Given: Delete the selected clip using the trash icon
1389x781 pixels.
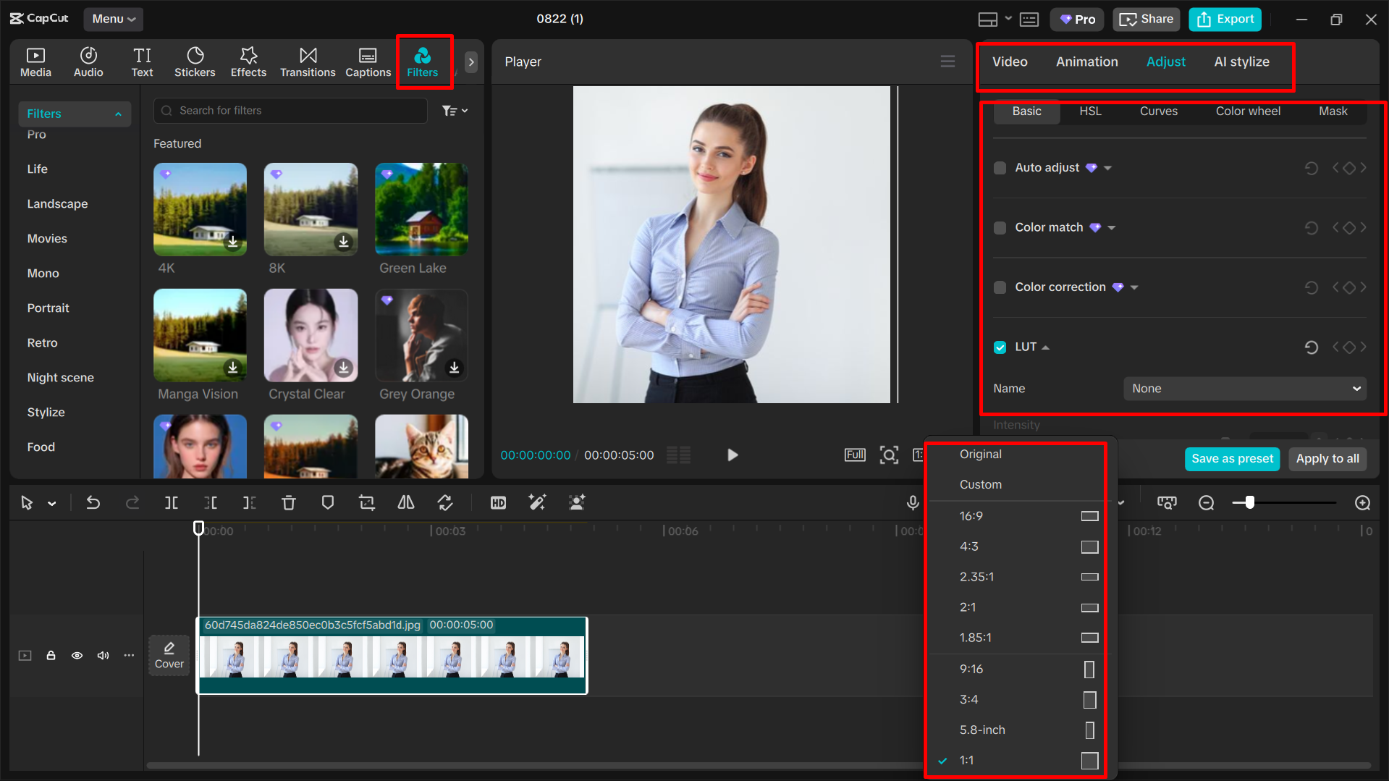Looking at the screenshot, I should [x=289, y=502].
